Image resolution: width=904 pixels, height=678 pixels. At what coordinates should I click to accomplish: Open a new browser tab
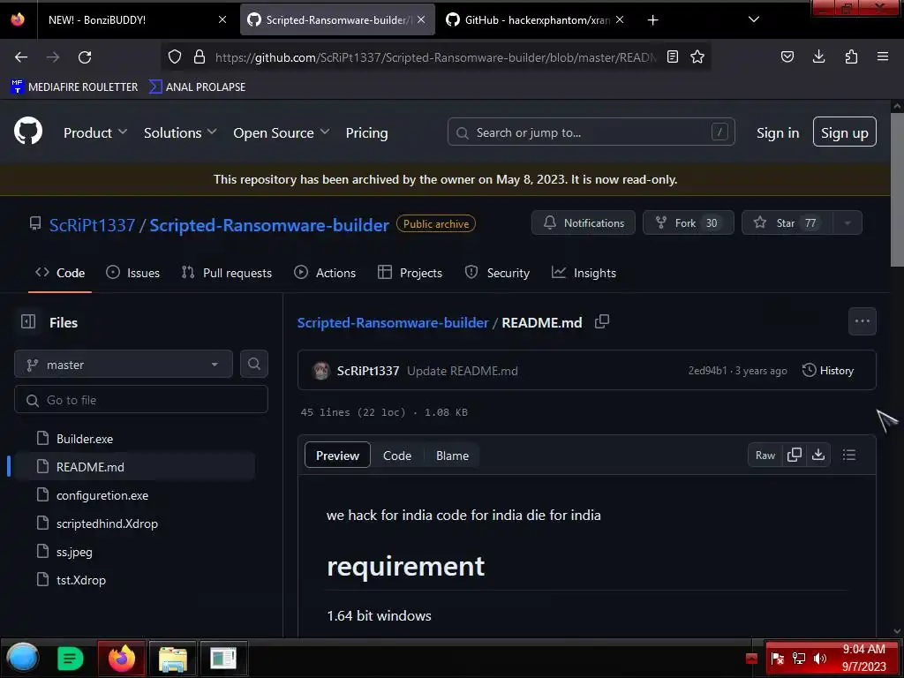(652, 20)
